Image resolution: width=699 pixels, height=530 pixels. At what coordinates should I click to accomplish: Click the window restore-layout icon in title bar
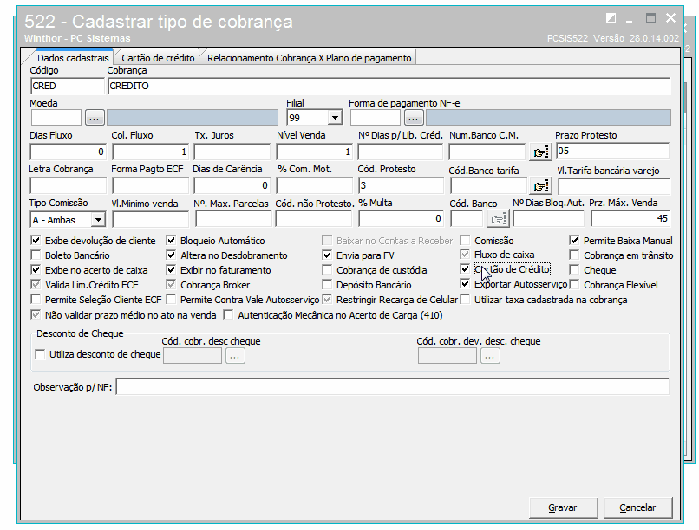tap(611, 18)
